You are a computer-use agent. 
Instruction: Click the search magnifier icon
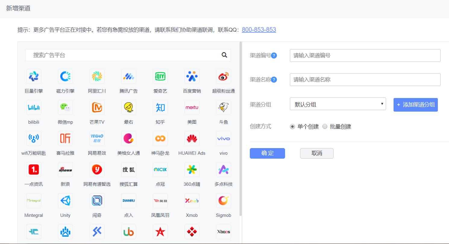click(224, 55)
